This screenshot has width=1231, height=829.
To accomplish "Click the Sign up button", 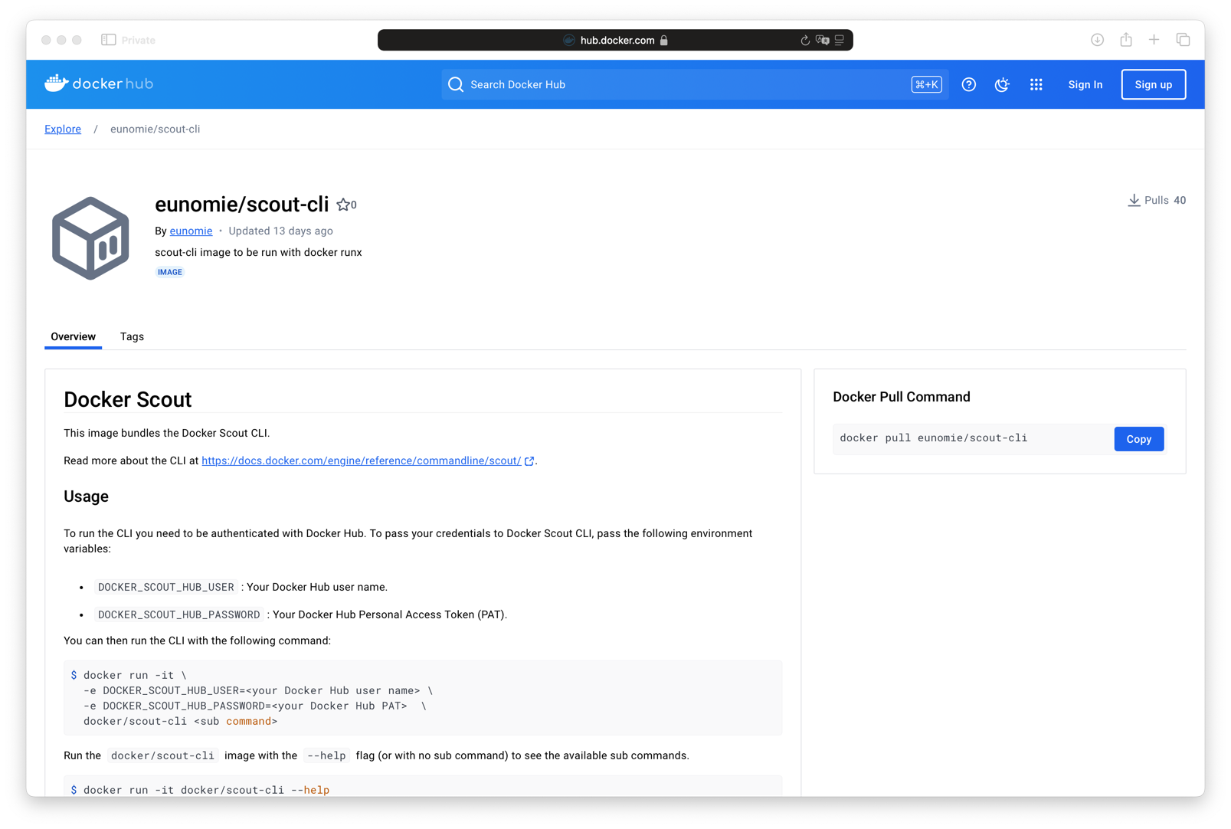I will (x=1154, y=84).
